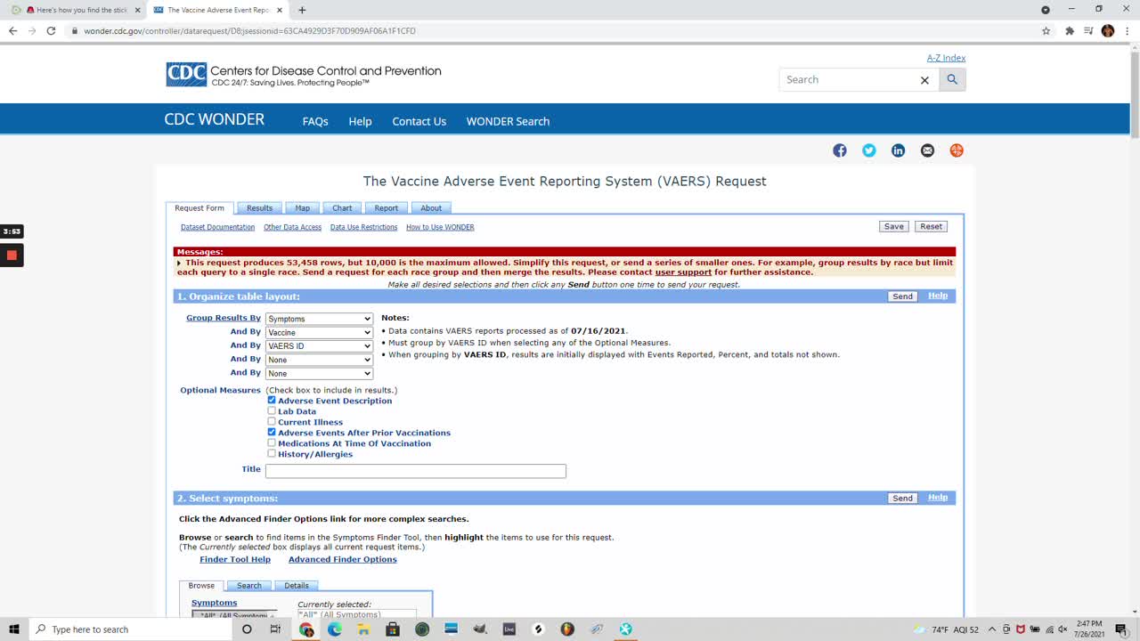
Task: Open the notification center icon
Action: 1120,629
